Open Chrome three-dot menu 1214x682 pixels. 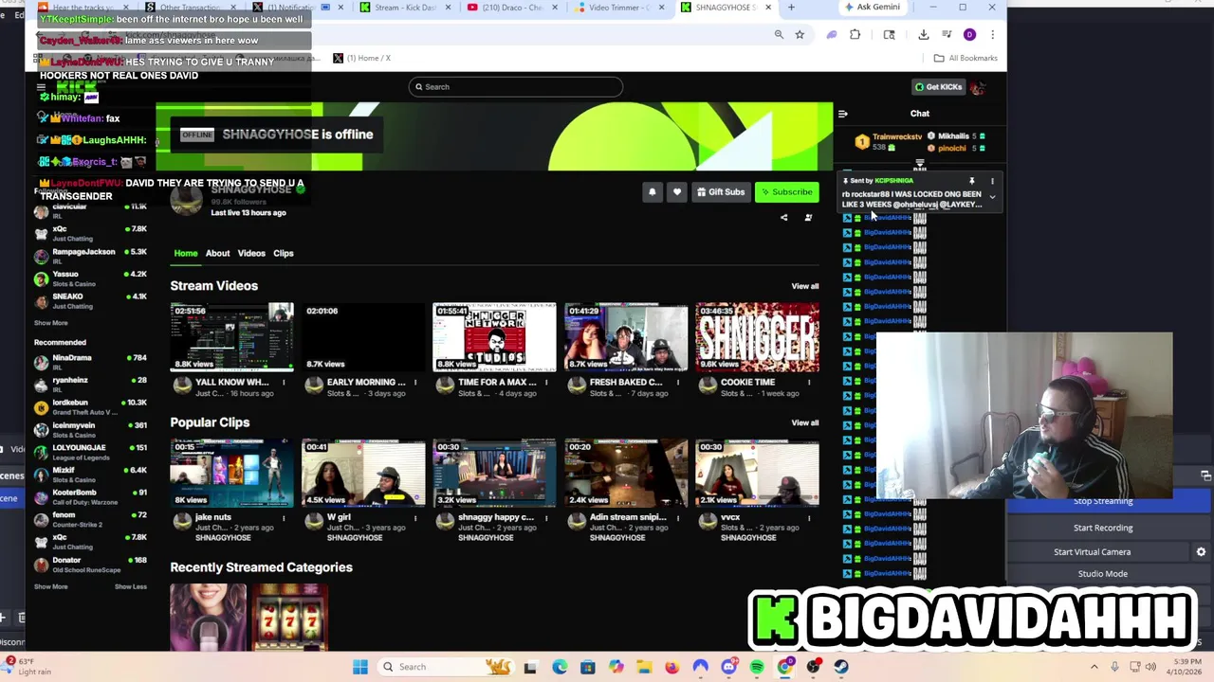tap(992, 35)
